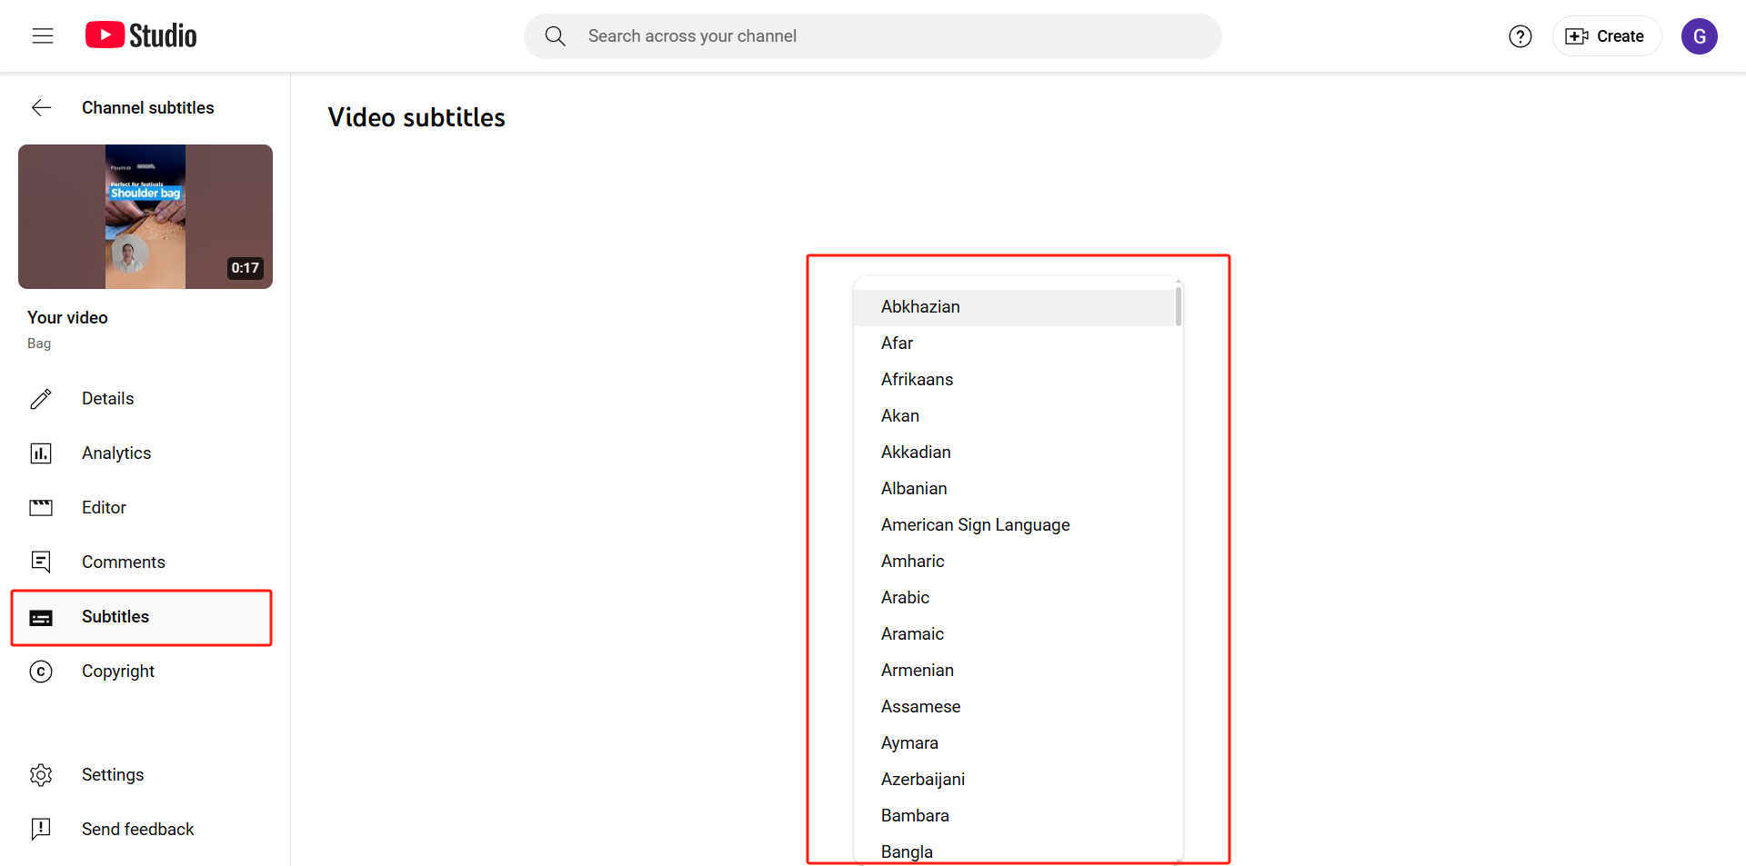Click the Send feedback icon

click(41, 829)
